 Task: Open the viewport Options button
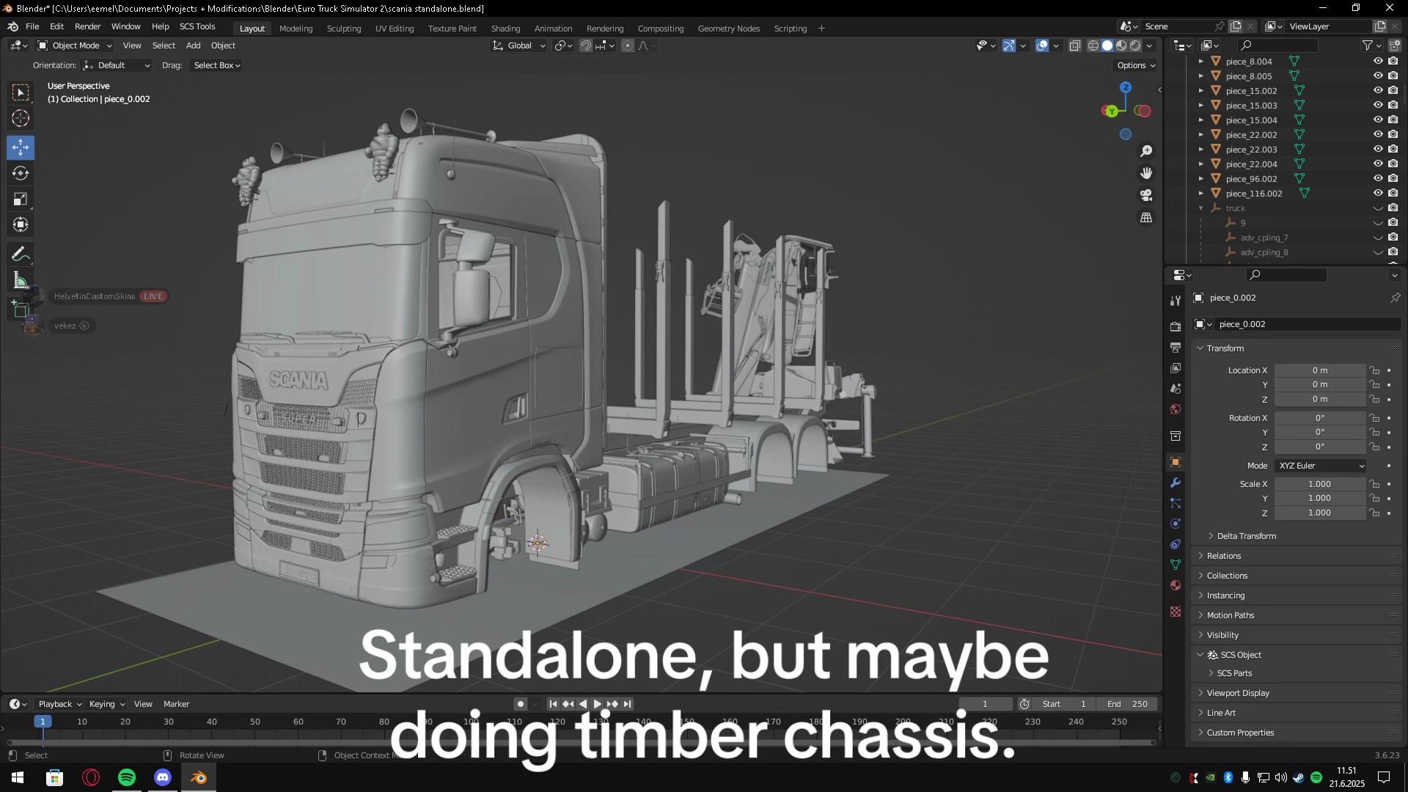[x=1136, y=65]
